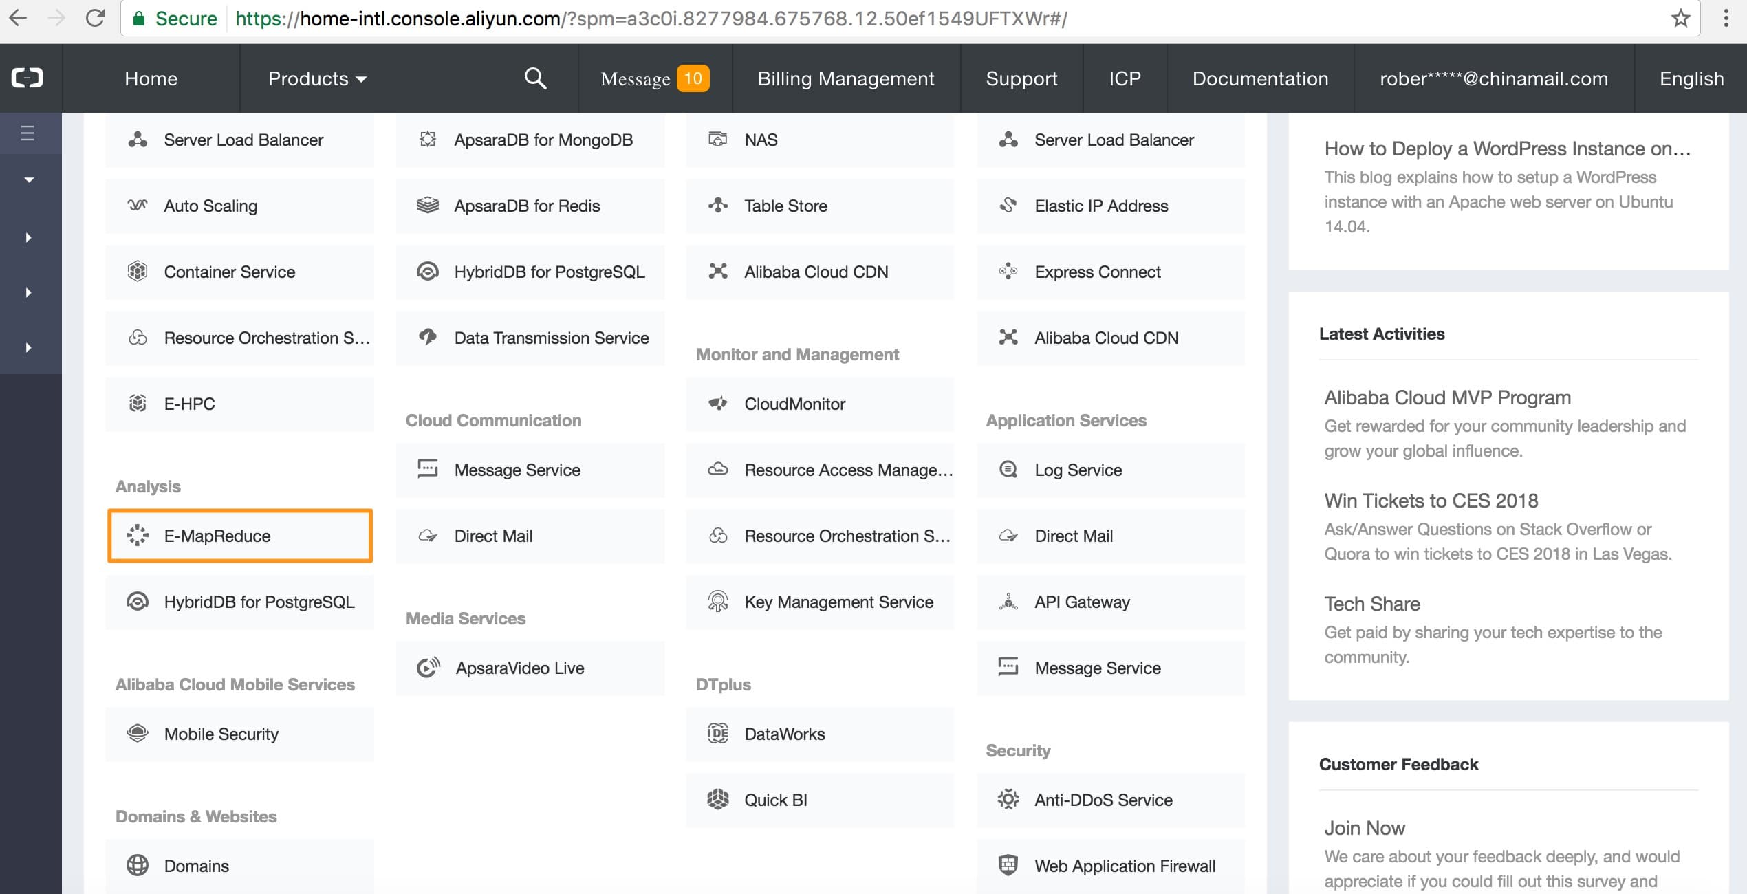Click the ApsaraVideo Live icon

pos(428,667)
